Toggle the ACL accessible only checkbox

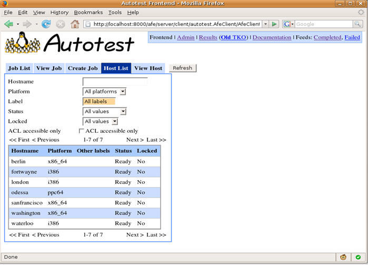pos(81,131)
